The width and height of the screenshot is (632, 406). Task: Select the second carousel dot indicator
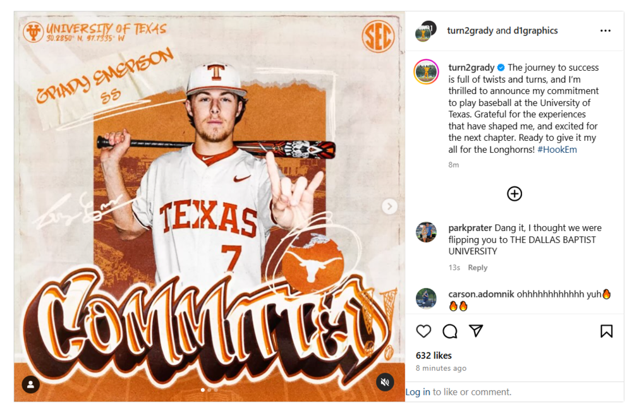click(209, 390)
